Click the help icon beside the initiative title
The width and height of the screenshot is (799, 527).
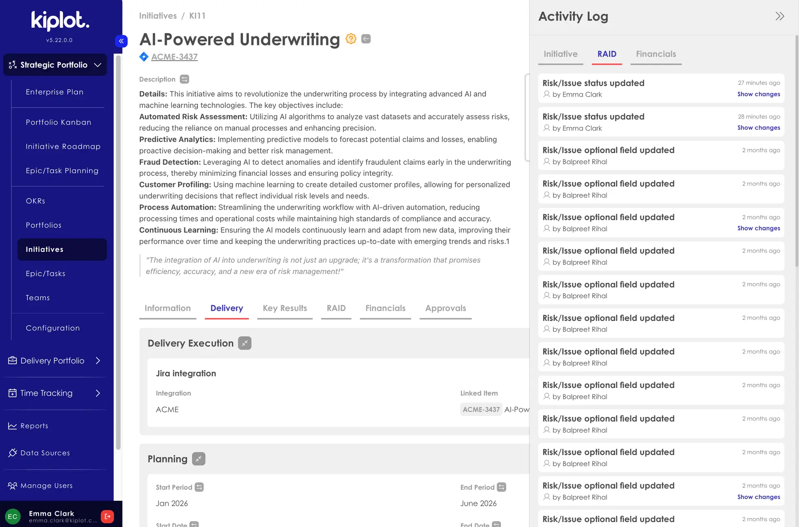[351, 39]
